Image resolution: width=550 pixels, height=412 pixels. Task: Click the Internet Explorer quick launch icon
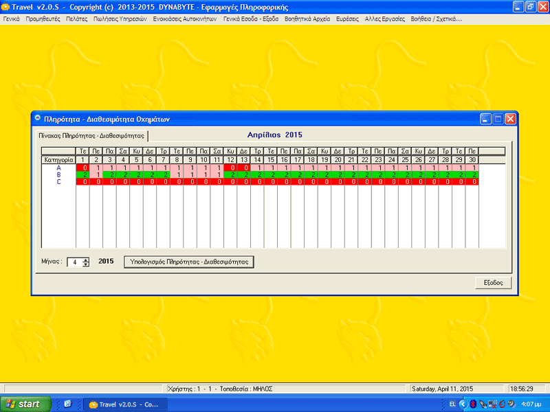67,404
